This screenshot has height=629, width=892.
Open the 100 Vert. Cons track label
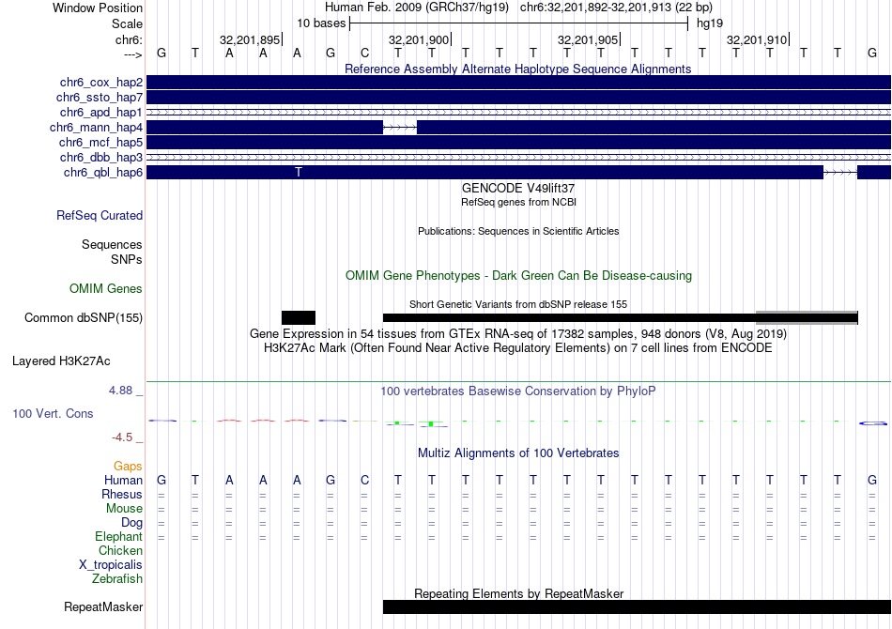(x=53, y=414)
